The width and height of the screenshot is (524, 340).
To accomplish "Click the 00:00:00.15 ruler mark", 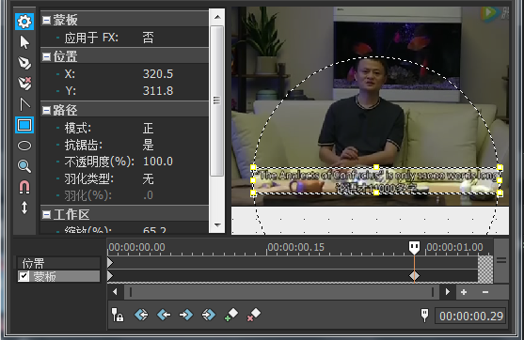I will (x=295, y=248).
